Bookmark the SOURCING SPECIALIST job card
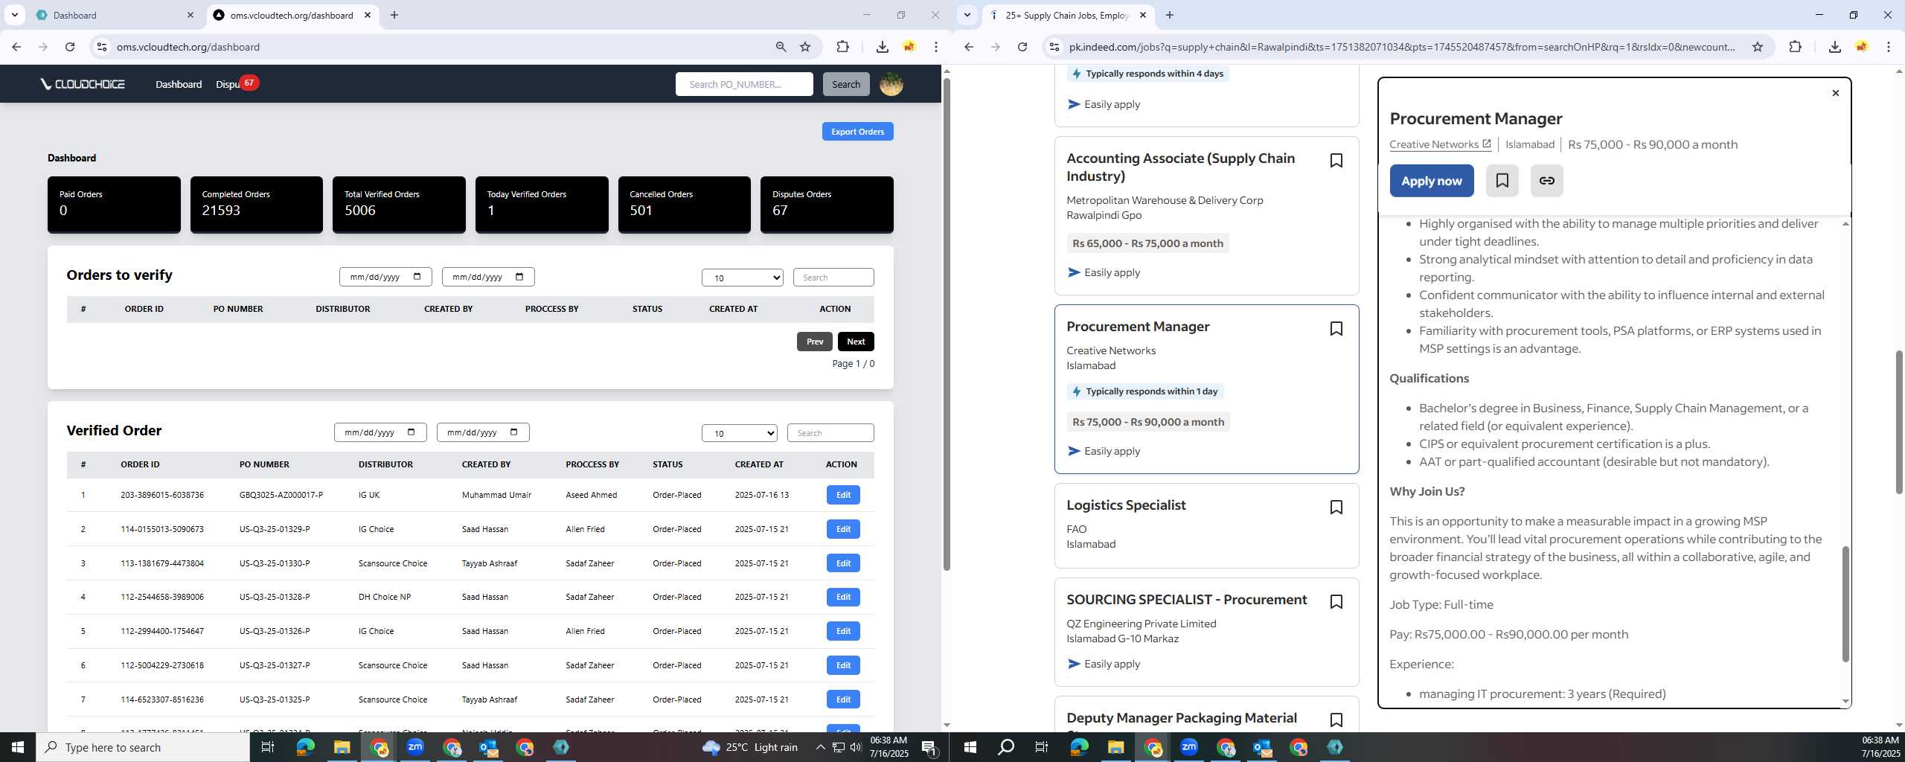Viewport: 1905px width, 762px height. (x=1336, y=601)
